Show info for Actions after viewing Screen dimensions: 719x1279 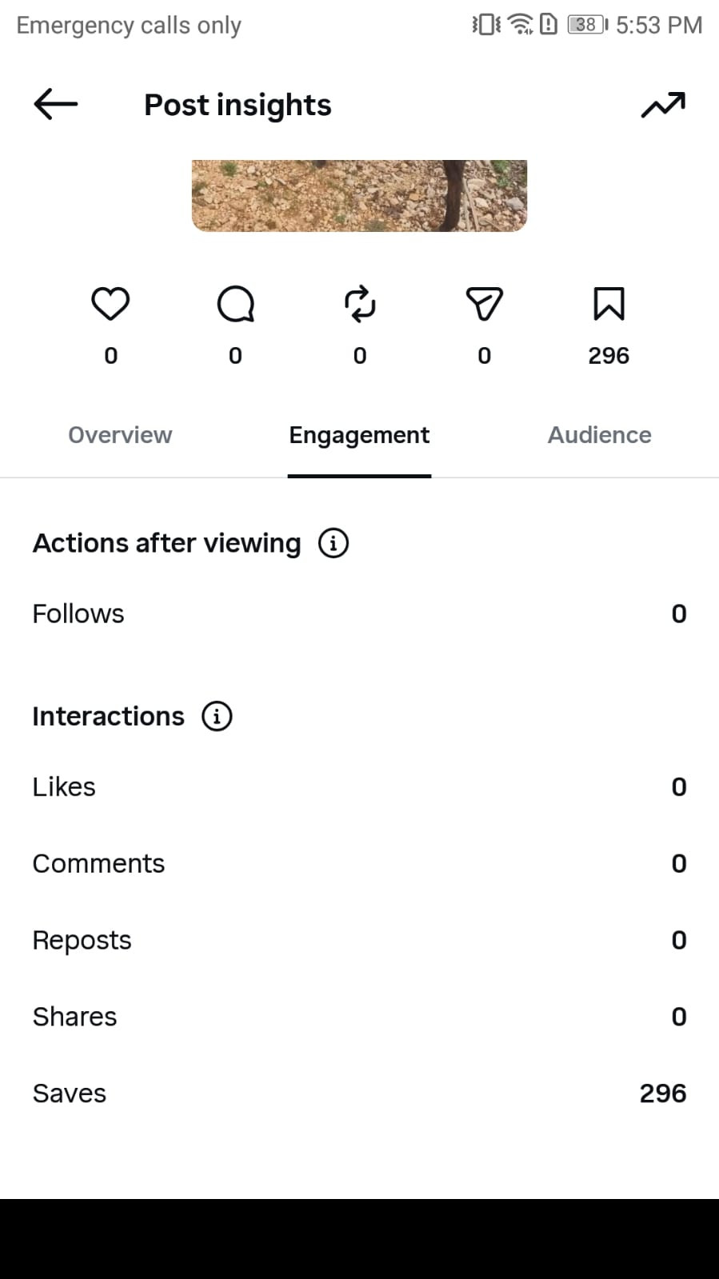pos(334,543)
